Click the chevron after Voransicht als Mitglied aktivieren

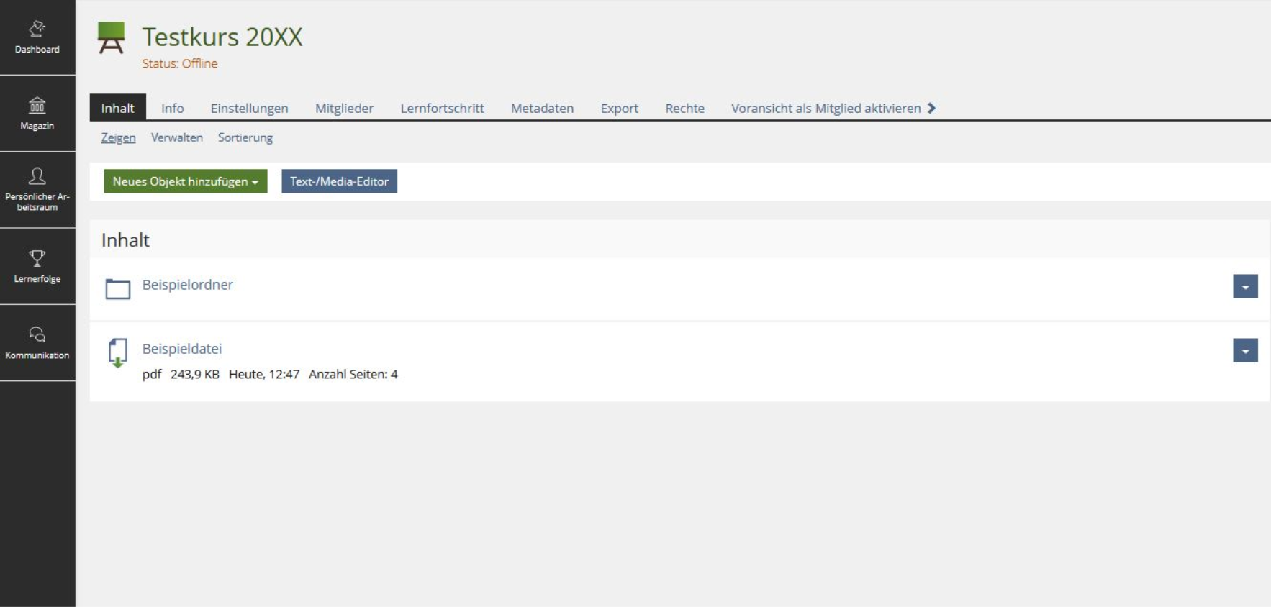pos(932,108)
